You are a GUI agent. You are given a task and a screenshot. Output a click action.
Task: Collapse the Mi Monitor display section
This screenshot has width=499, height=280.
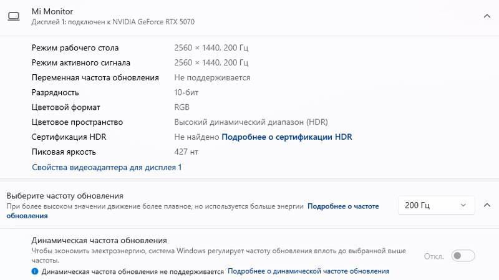click(487, 16)
